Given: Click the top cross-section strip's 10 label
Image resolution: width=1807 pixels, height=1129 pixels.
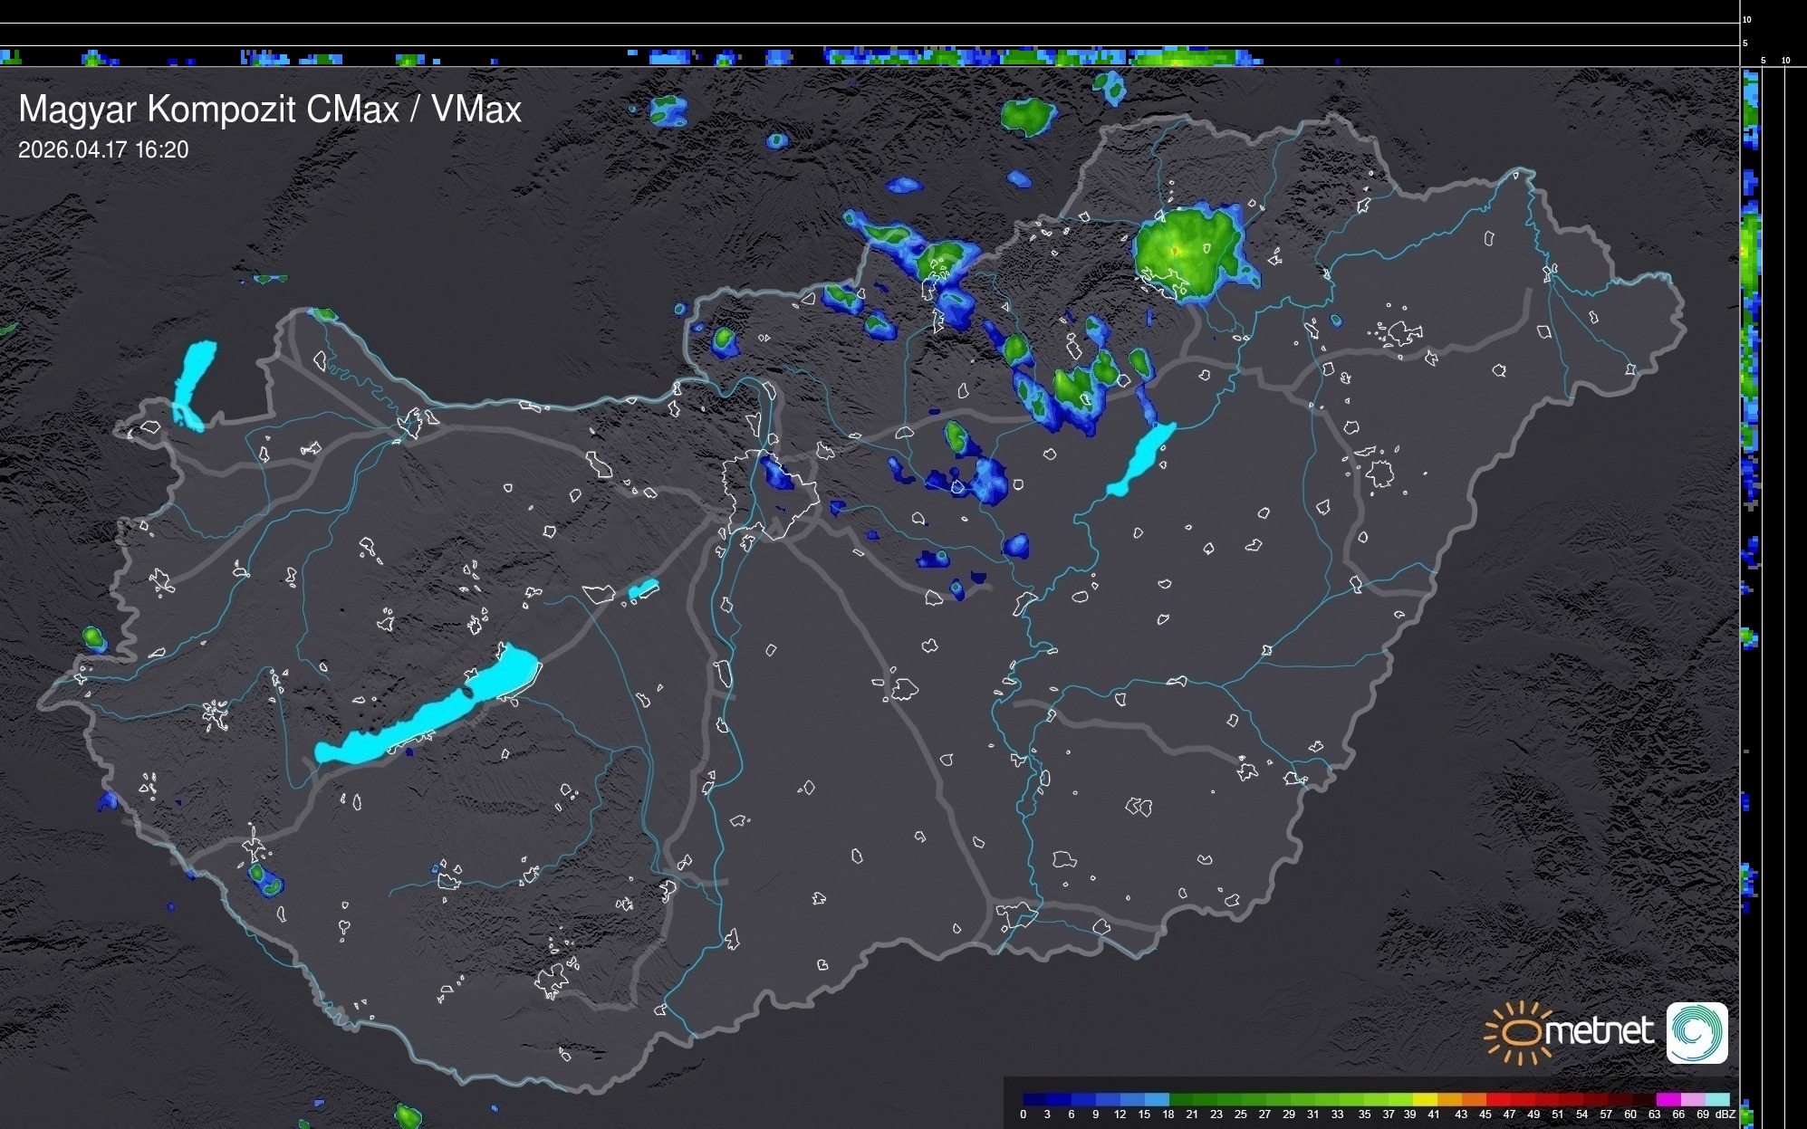Looking at the screenshot, I should point(1747,19).
